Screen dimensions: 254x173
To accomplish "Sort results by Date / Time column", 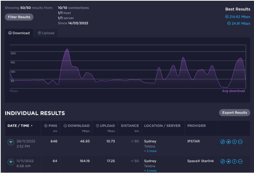I will [x=20, y=126].
